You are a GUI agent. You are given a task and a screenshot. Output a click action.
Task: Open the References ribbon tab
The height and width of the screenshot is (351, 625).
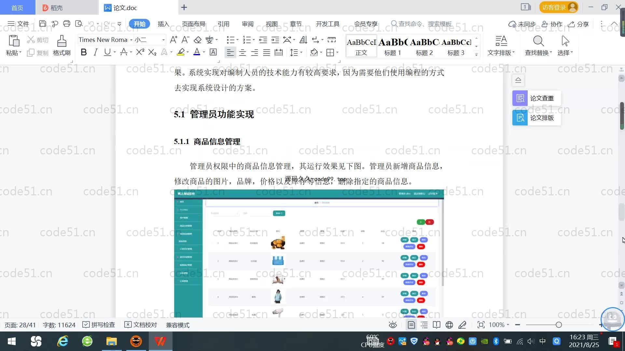[223, 24]
